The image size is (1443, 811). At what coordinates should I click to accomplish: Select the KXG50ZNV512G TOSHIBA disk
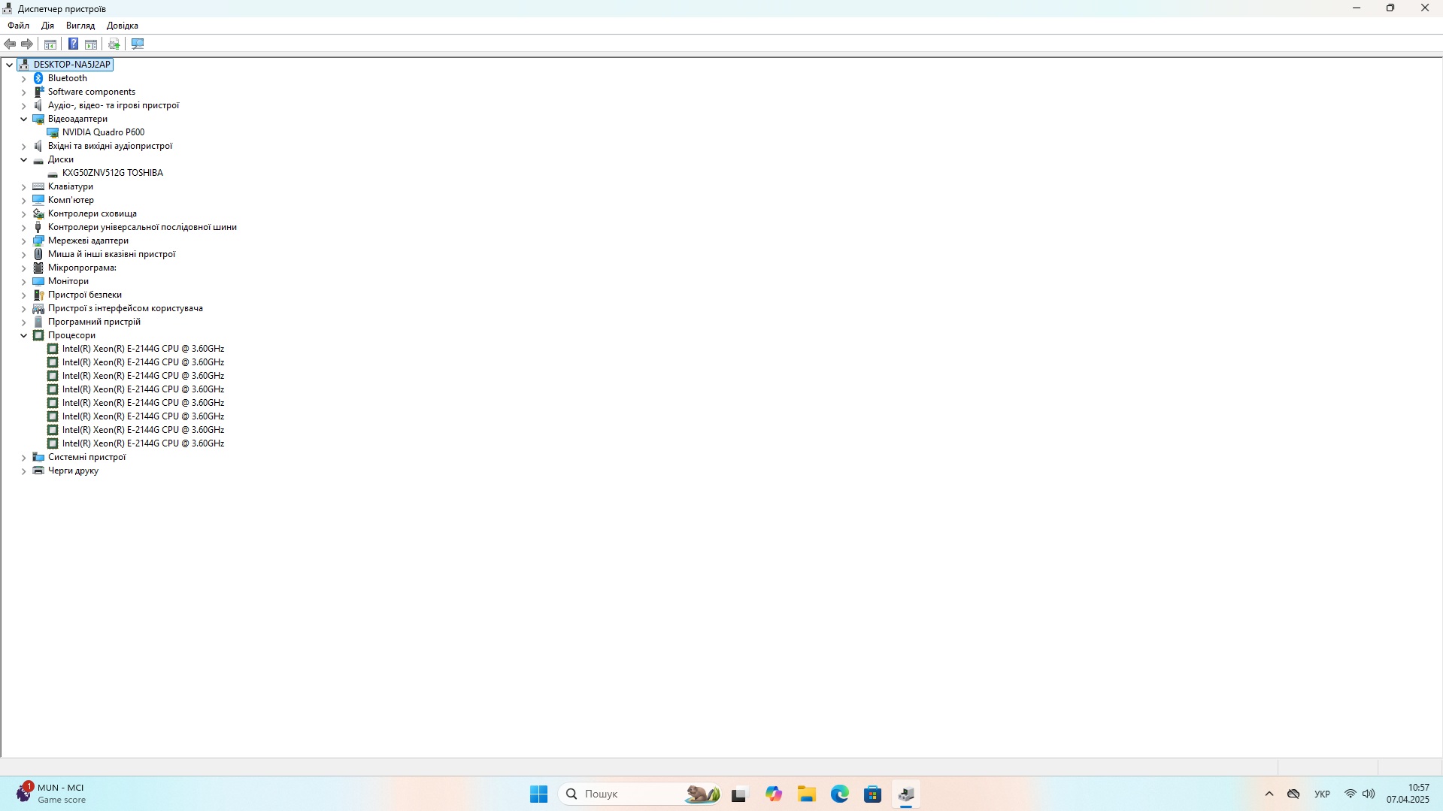tap(113, 173)
